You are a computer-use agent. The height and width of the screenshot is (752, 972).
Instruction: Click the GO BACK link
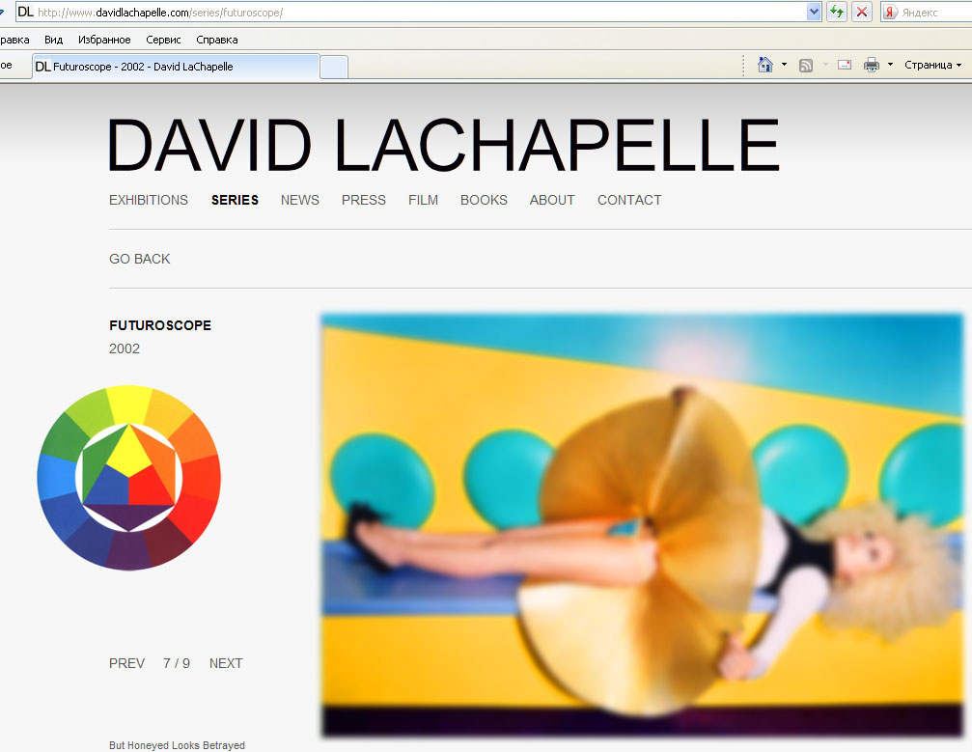click(139, 259)
